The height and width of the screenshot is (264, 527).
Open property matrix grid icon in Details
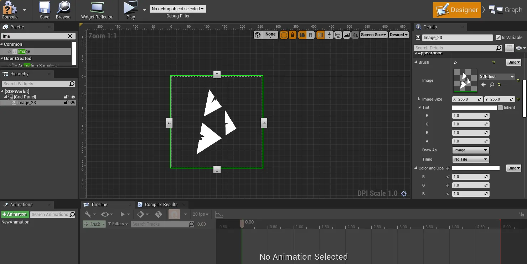click(509, 48)
